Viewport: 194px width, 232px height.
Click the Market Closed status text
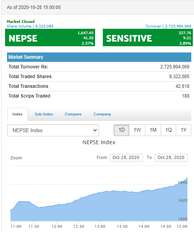tap(21, 22)
